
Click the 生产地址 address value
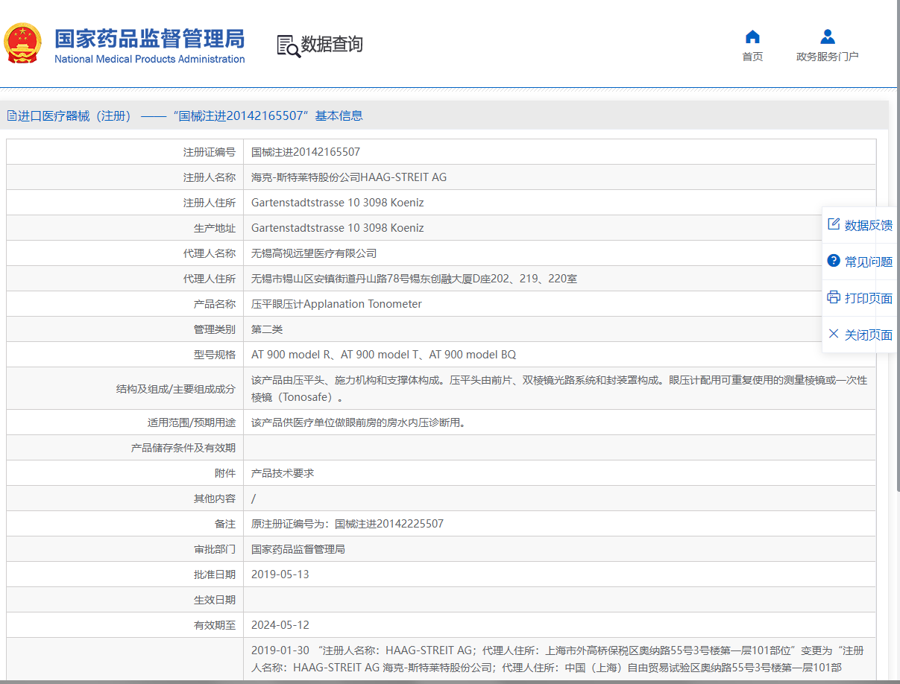click(337, 228)
